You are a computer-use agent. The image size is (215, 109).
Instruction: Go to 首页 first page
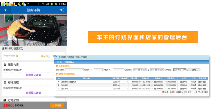[189, 92]
